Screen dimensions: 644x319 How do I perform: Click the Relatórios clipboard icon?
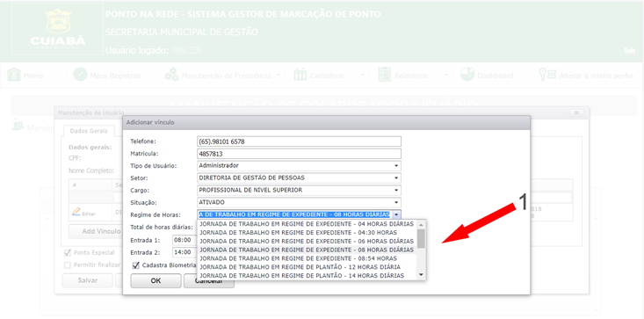385,75
